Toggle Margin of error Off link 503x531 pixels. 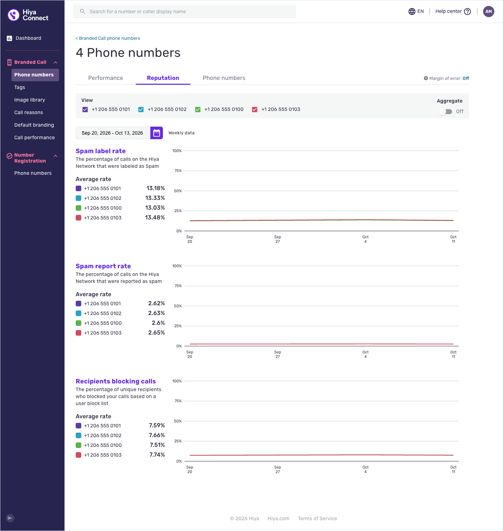(x=466, y=78)
